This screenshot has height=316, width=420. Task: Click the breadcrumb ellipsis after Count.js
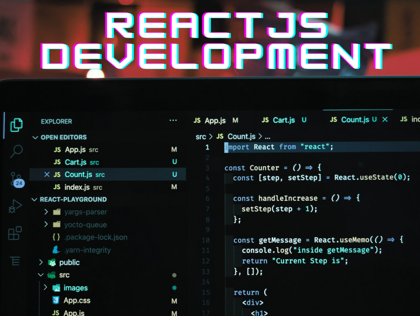267,137
